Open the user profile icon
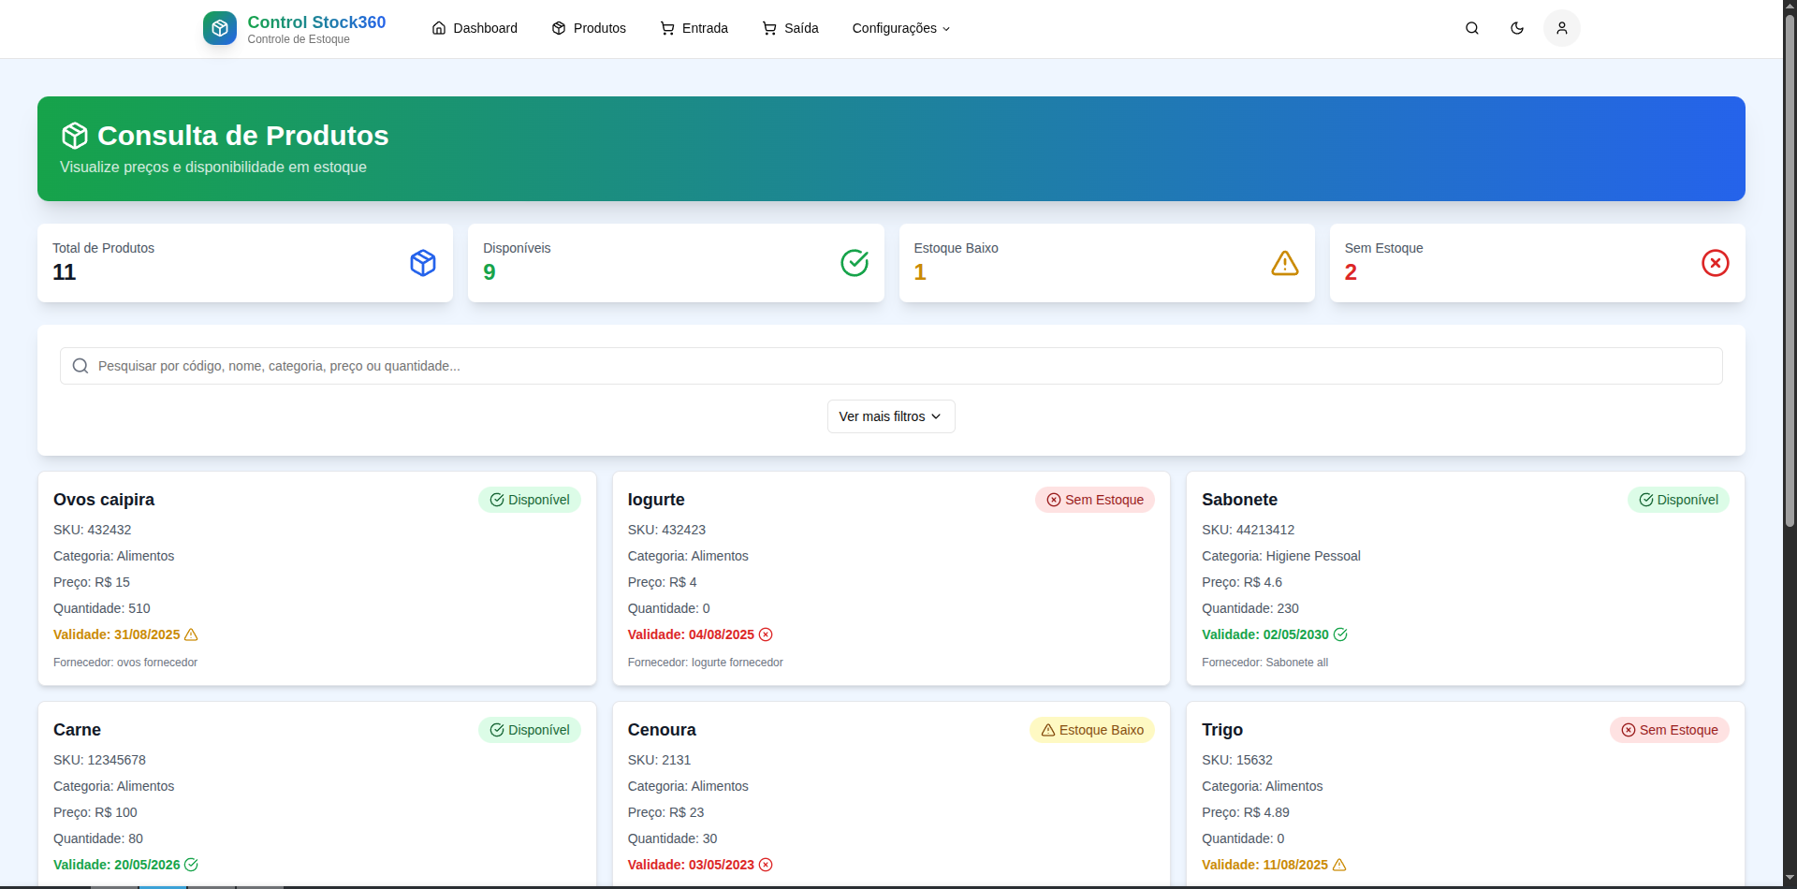The width and height of the screenshot is (1797, 889). [x=1561, y=28]
